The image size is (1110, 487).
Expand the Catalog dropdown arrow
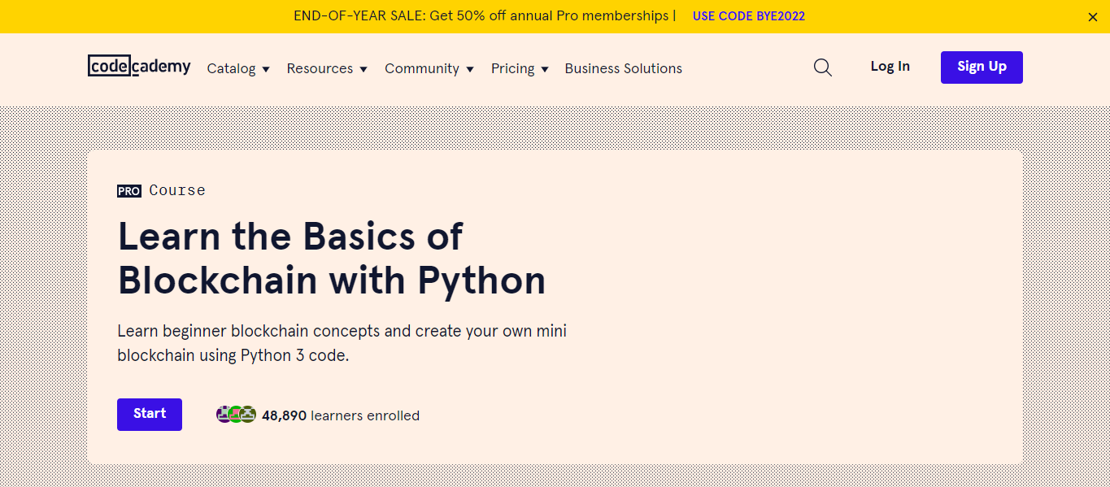266,69
